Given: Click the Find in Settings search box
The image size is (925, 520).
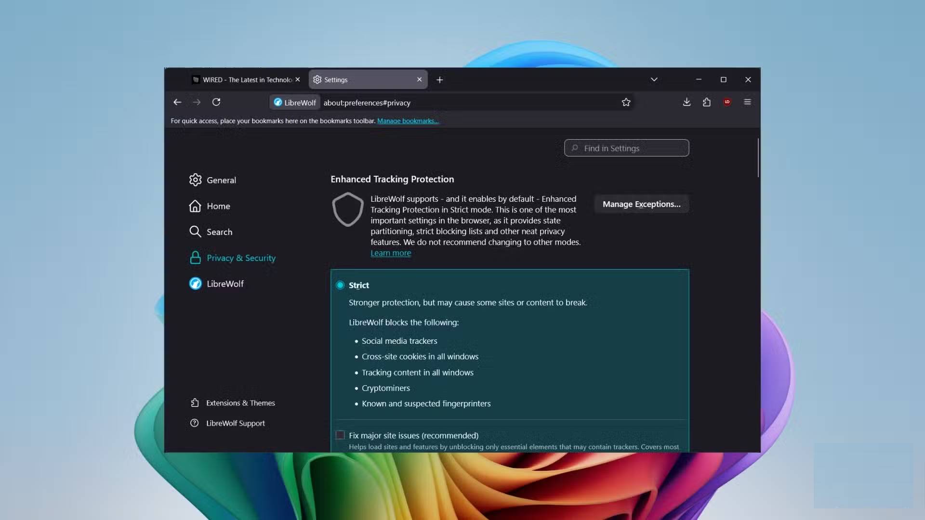Looking at the screenshot, I should [x=626, y=148].
